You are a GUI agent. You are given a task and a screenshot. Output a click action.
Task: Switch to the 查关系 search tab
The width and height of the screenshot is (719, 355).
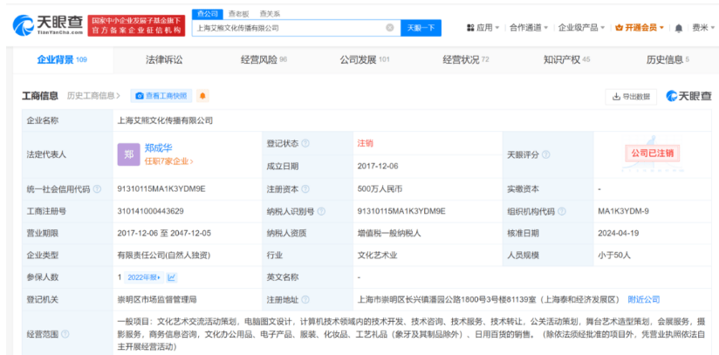point(269,14)
